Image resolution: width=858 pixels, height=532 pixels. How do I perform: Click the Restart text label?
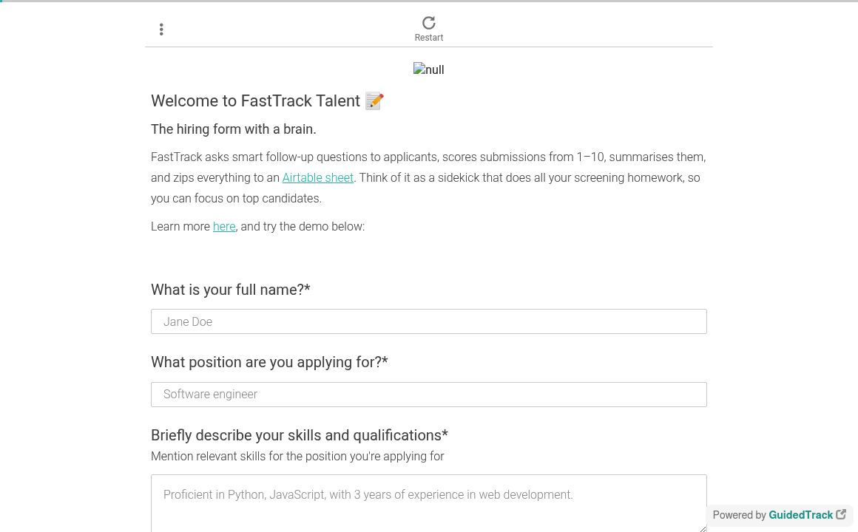coord(429,38)
